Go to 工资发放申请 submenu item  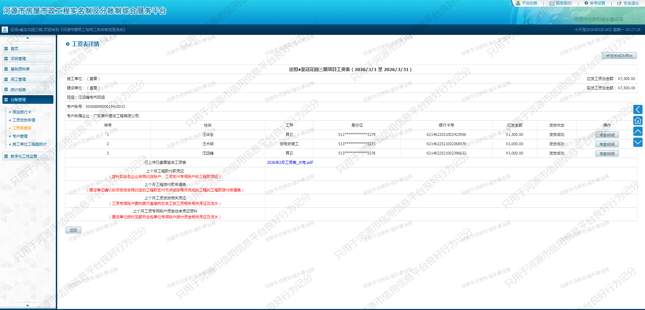24,120
